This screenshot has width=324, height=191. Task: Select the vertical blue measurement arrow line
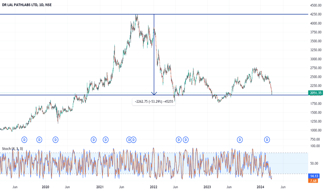154,54
